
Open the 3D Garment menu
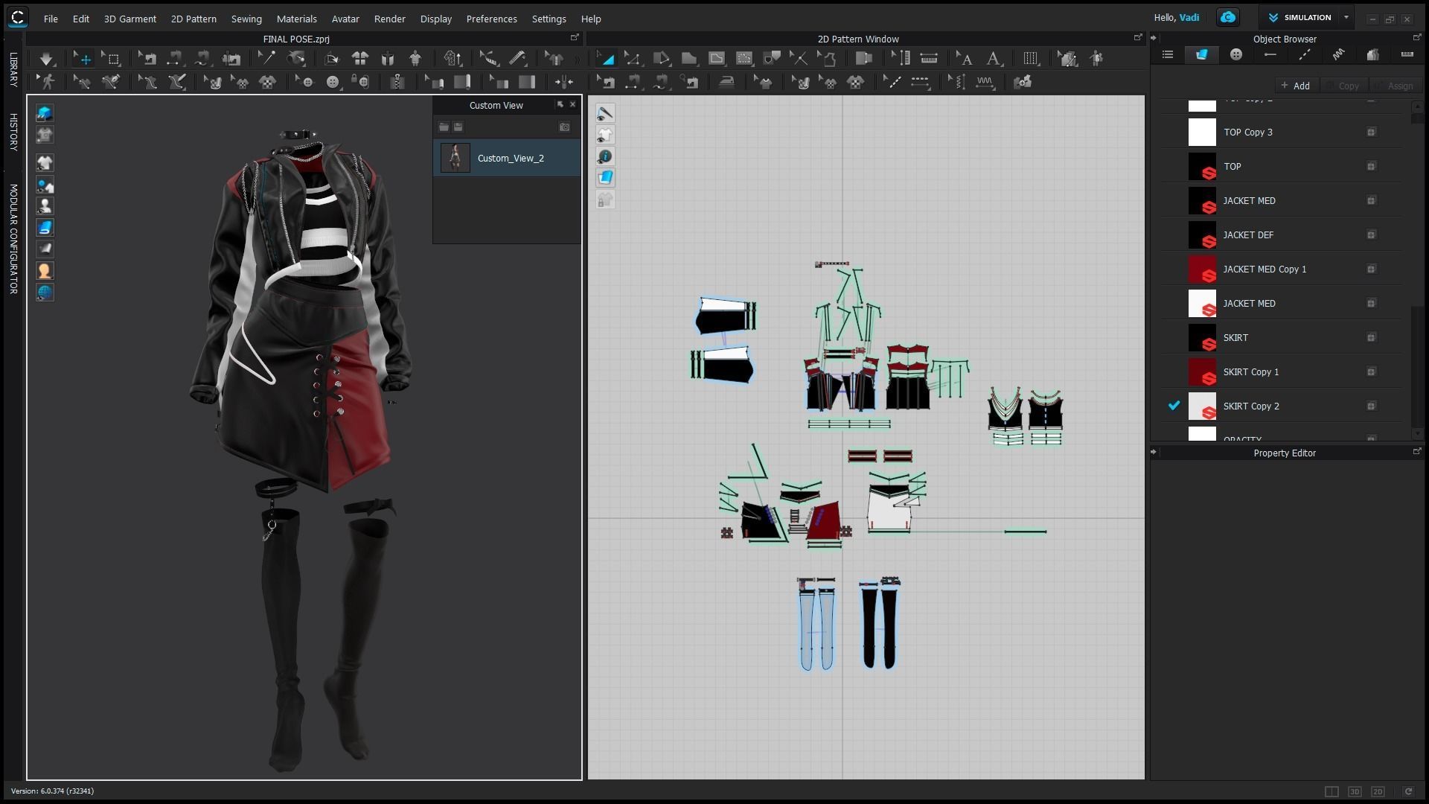pos(130,19)
